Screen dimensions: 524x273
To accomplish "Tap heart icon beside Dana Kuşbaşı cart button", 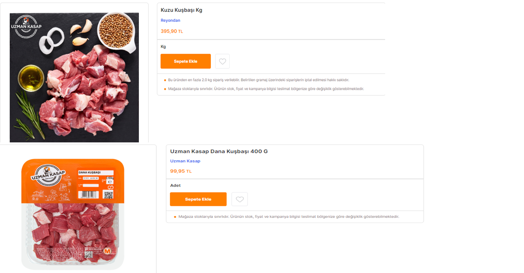I will coord(239,199).
